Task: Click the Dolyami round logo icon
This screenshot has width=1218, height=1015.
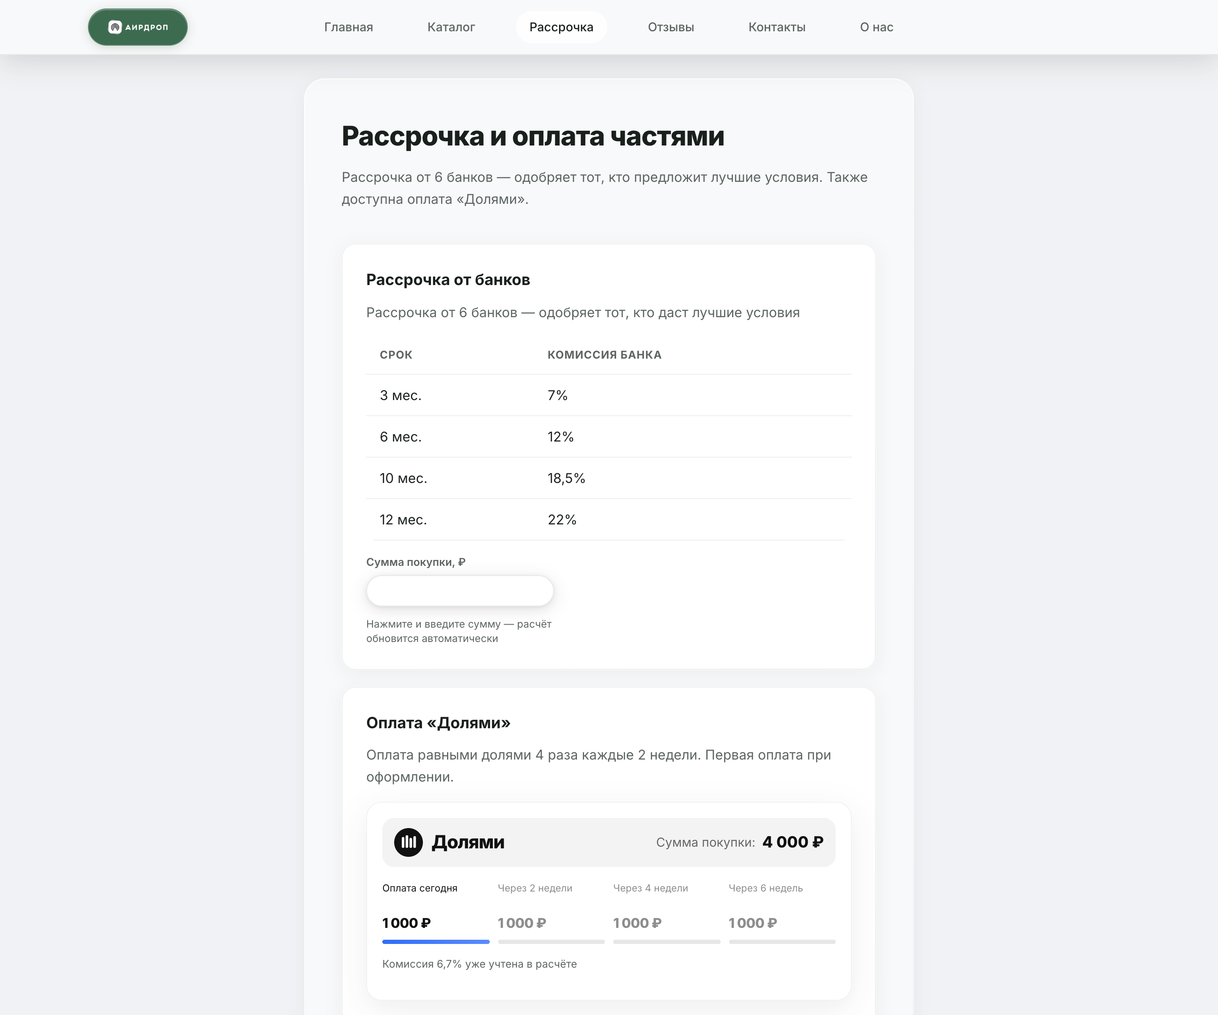Action: point(408,842)
